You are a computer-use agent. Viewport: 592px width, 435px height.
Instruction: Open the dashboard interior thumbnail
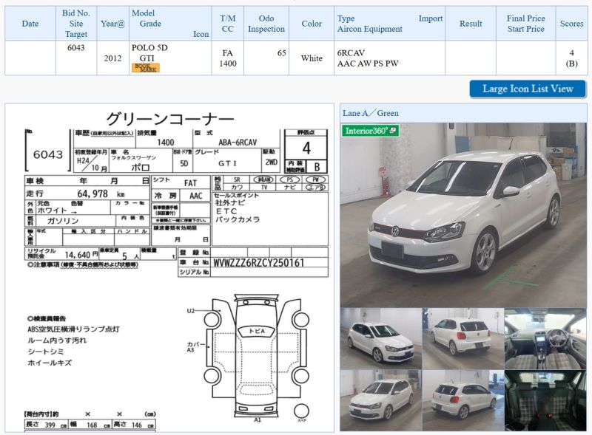[x=545, y=338]
